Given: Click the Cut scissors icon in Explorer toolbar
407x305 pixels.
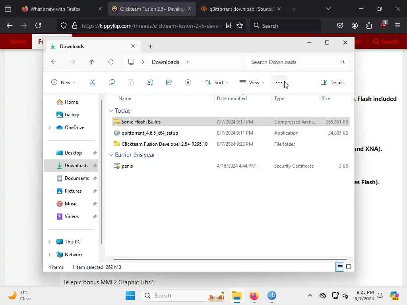Looking at the screenshot, I should coord(92,83).
